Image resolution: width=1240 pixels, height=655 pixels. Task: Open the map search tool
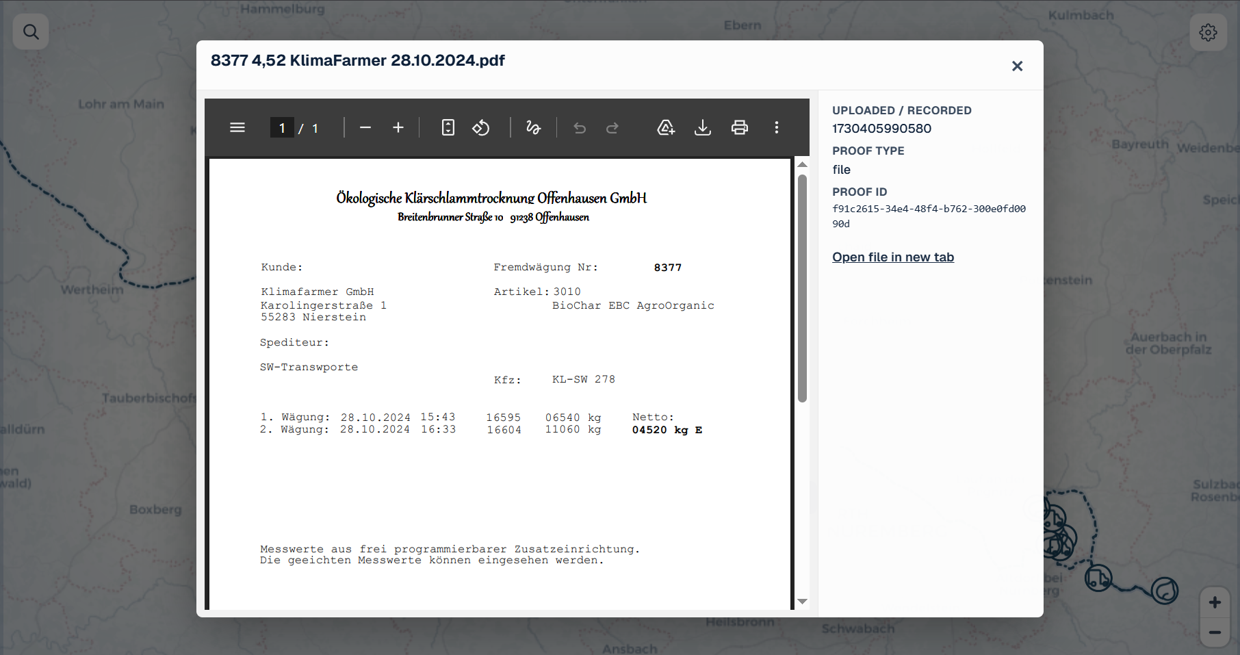point(31,31)
